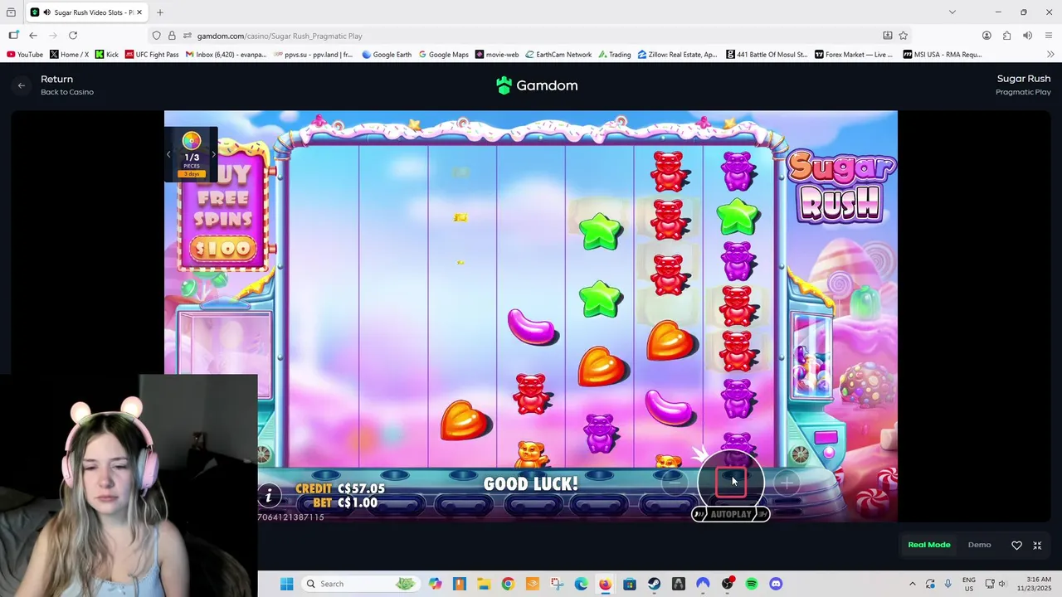Image resolution: width=1062 pixels, height=597 pixels.
Task: Open the EarthCam Network bookmark
Action: tap(558, 55)
